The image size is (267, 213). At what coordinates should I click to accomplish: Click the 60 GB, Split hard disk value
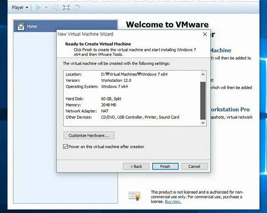pyautogui.click(x=111, y=99)
